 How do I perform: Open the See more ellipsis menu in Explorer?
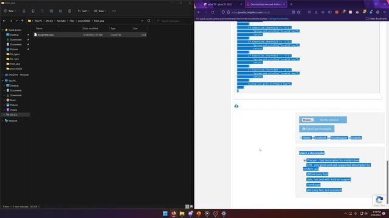tap(114, 11)
